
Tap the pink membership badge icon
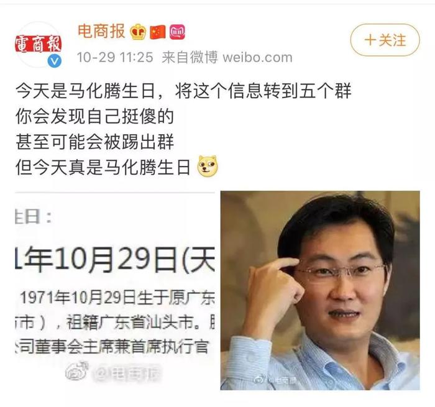click(x=177, y=32)
